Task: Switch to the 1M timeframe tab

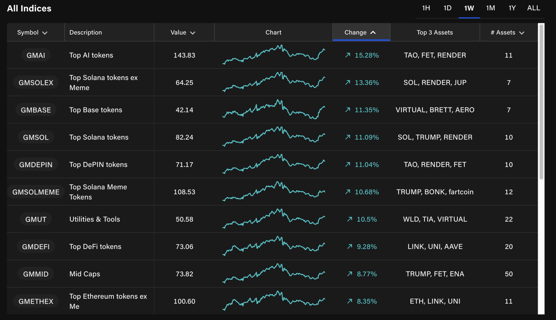Action: pyautogui.click(x=491, y=8)
